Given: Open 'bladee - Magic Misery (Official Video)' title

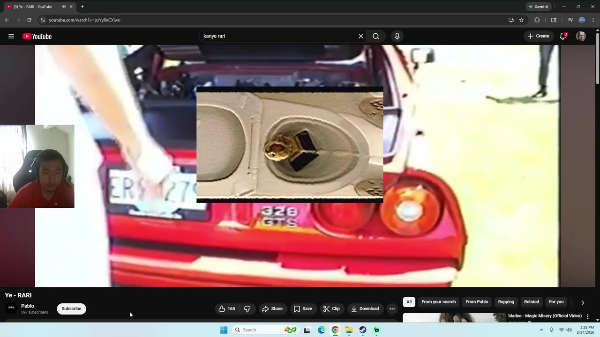Looking at the screenshot, I should (545, 316).
